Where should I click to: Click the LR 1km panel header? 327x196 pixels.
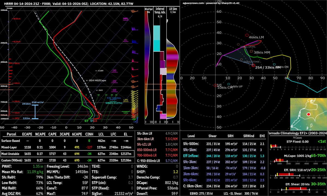(x=173, y=11)
